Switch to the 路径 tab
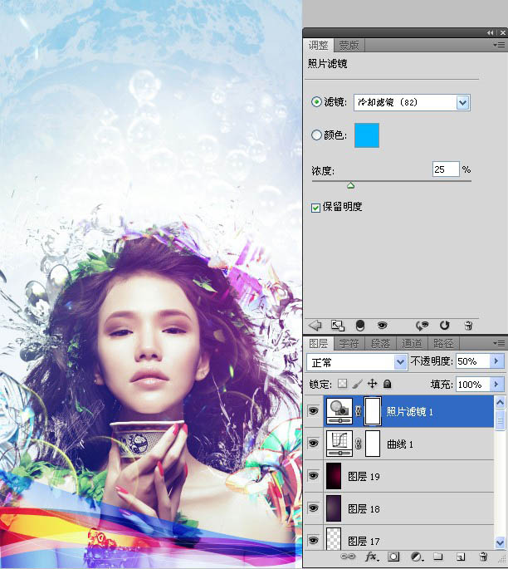The image size is (508, 569). [443, 343]
